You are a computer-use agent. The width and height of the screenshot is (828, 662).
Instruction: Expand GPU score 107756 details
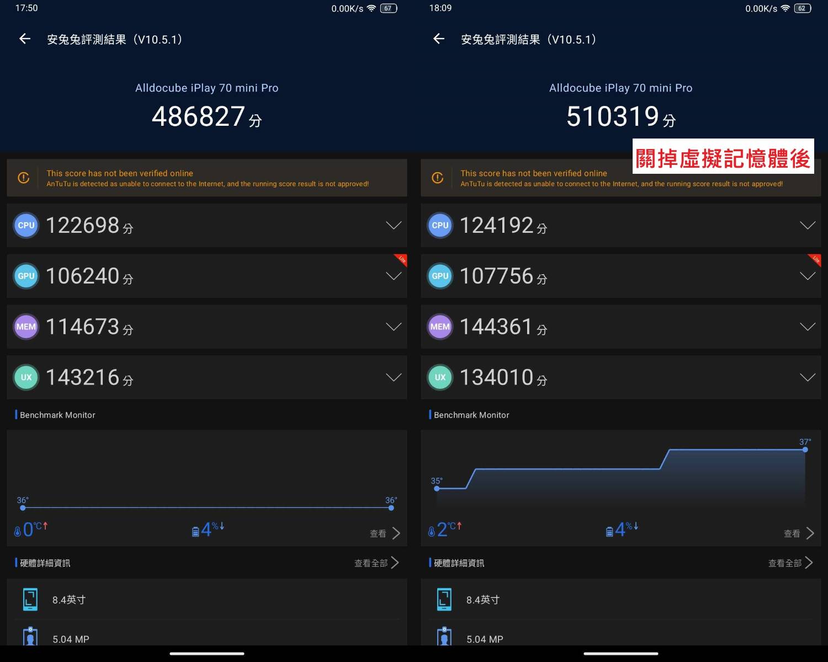(808, 276)
